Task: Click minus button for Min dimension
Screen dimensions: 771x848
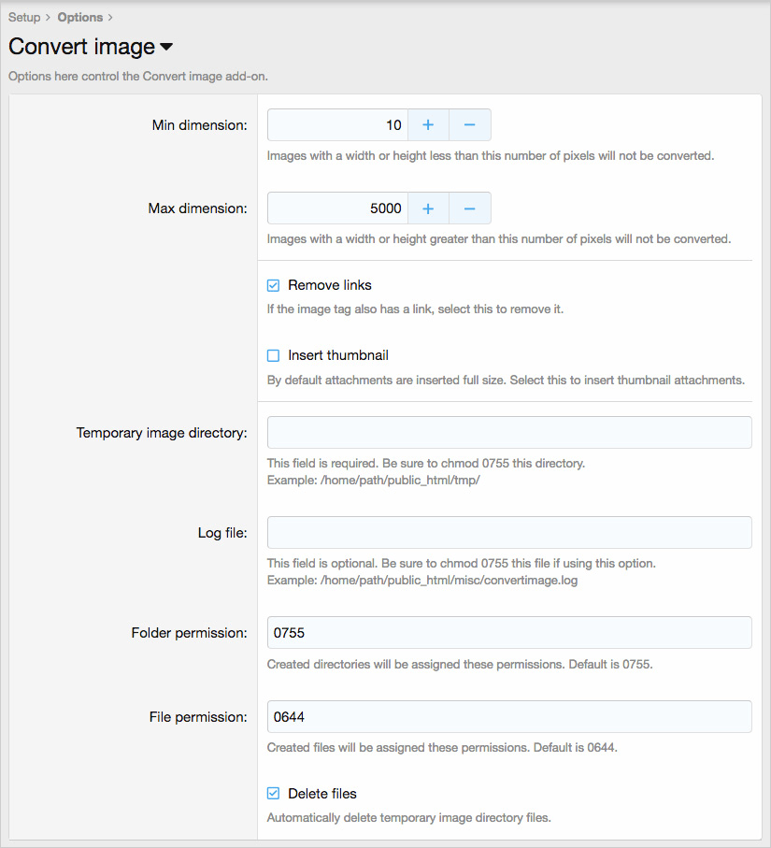Action: tap(470, 124)
